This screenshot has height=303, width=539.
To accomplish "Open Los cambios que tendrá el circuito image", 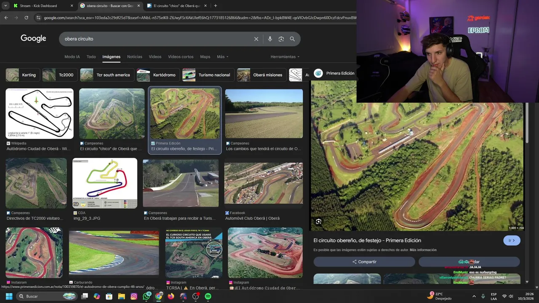I will 264,114.
